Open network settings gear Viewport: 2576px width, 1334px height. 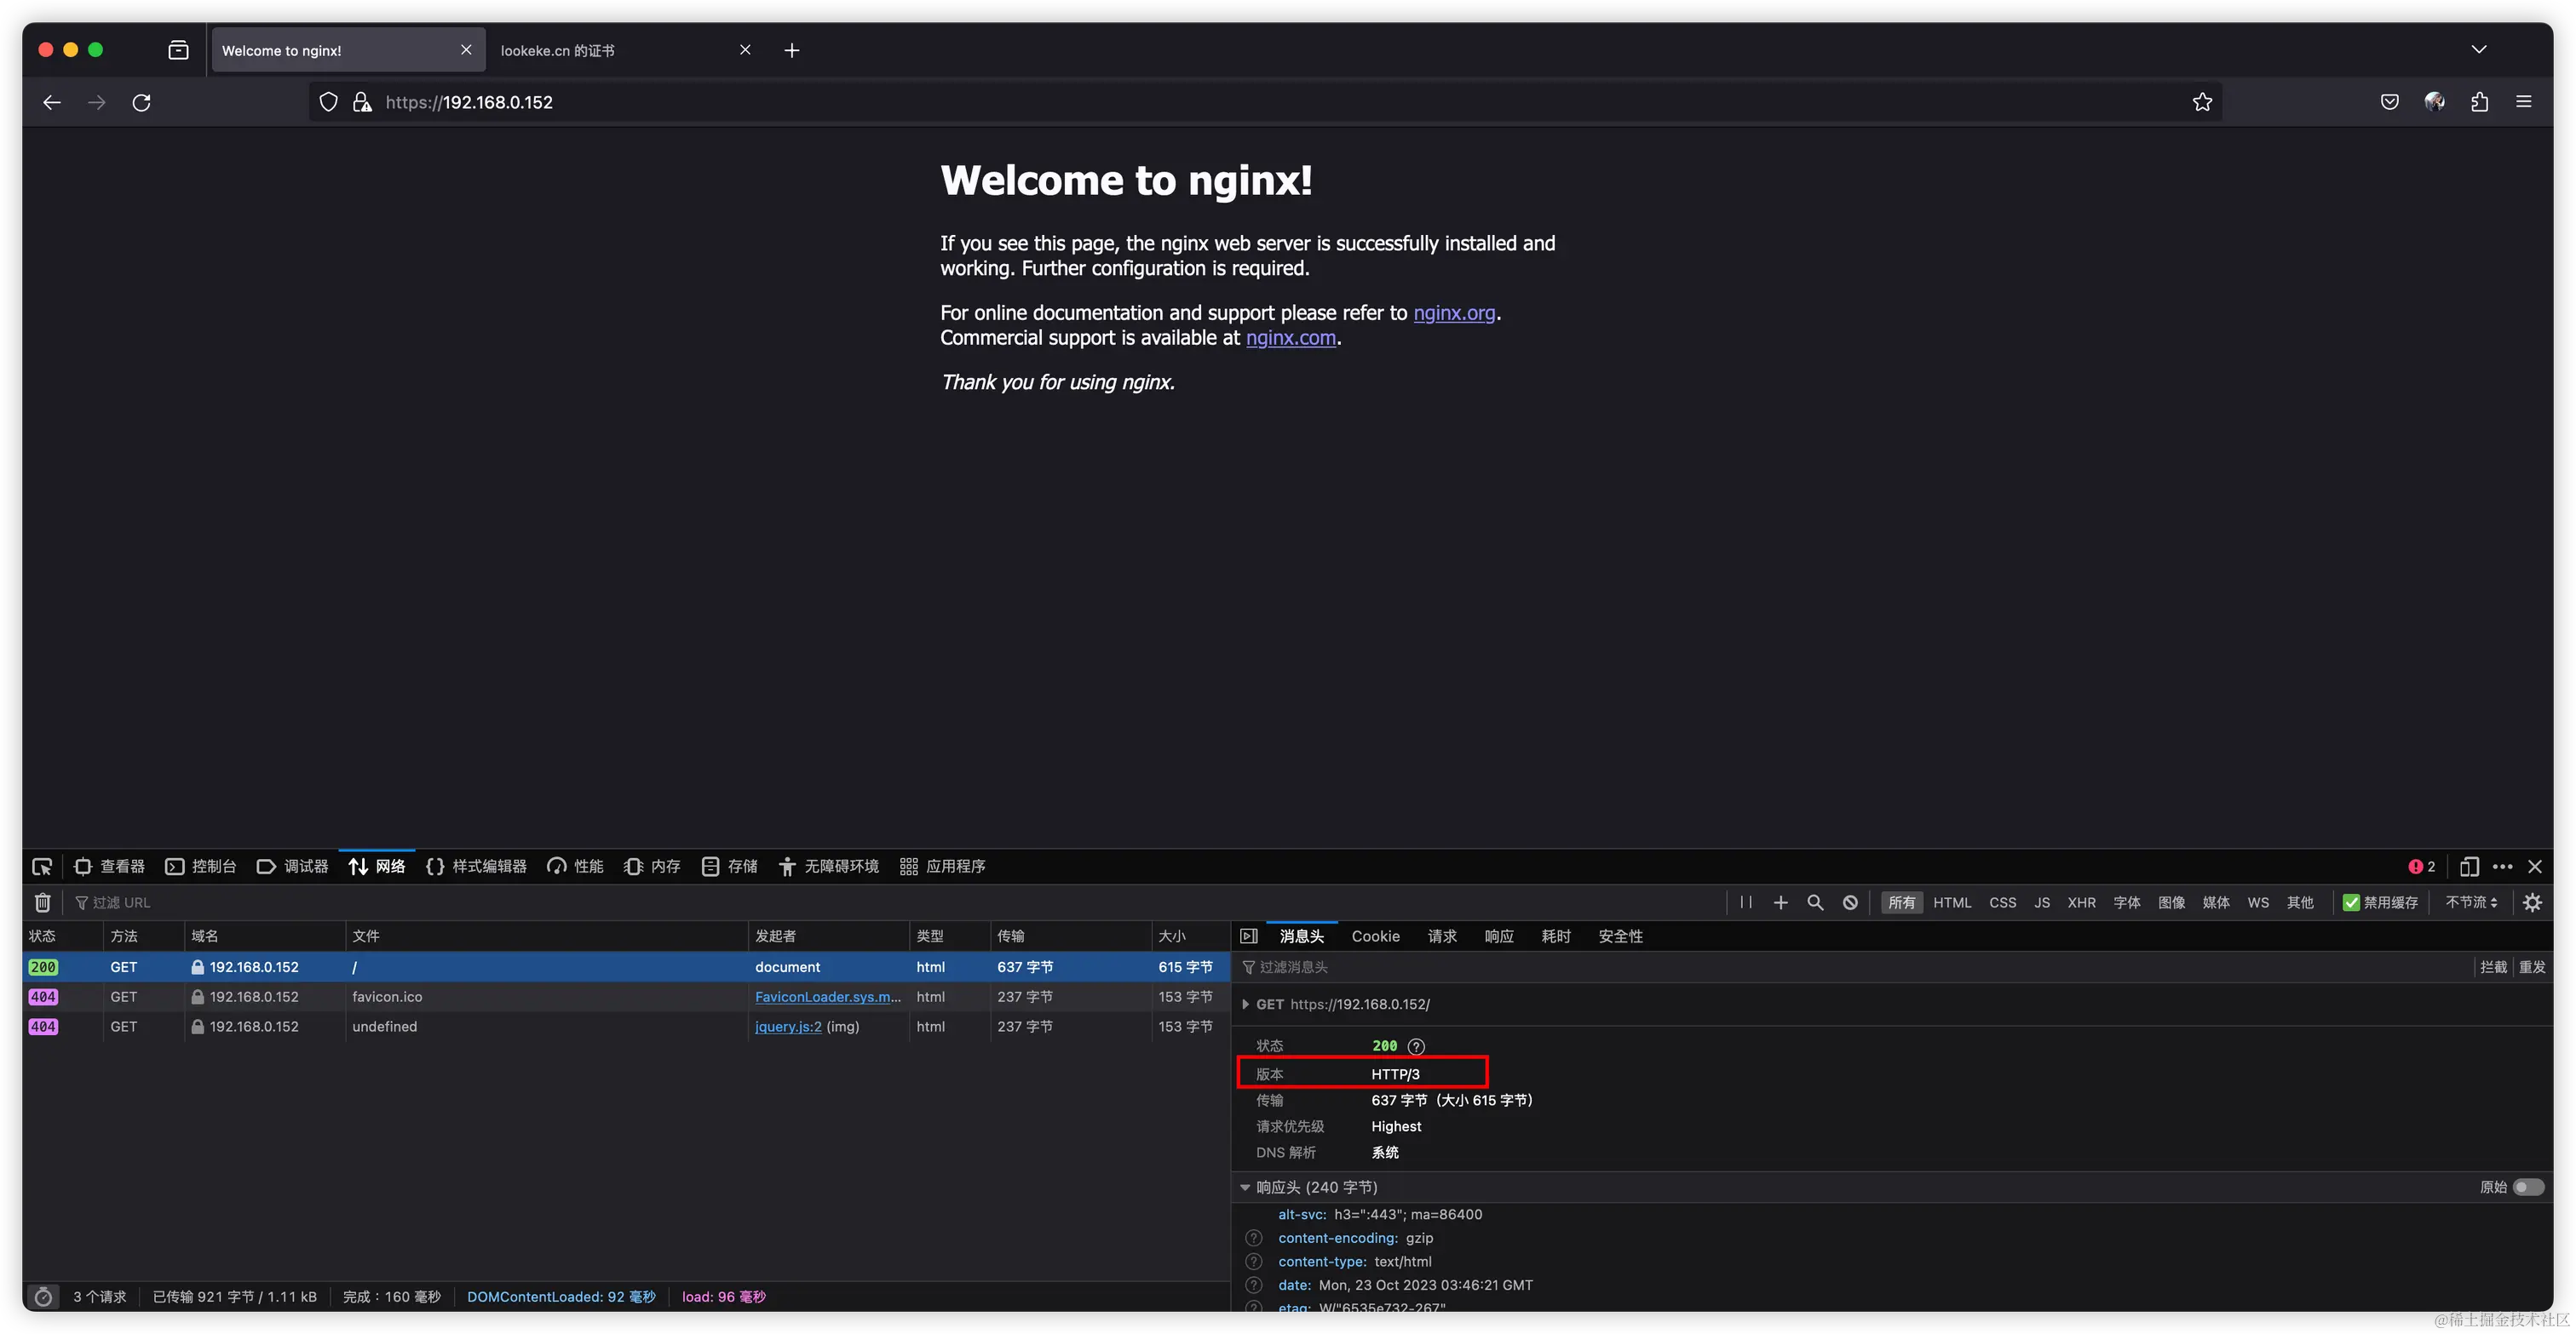[2532, 902]
